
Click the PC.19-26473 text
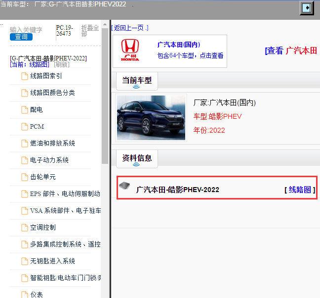pos(65,31)
